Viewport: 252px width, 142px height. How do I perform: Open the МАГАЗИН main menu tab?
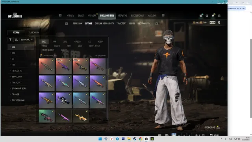point(152,15)
